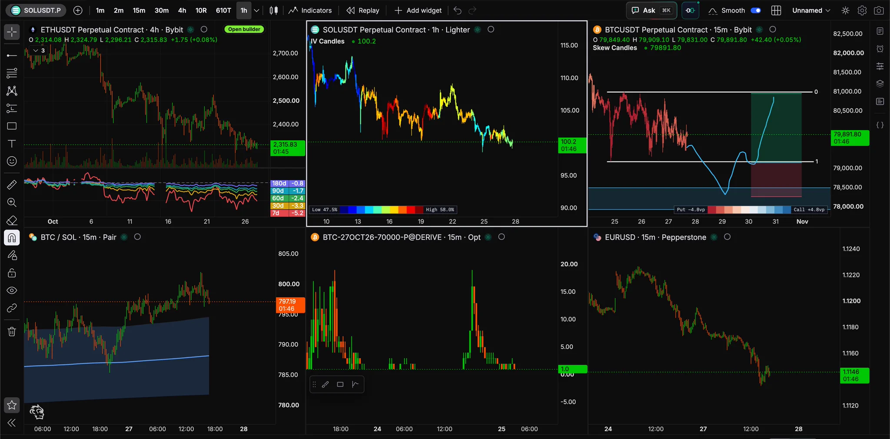Open chart settings gear
Viewport: 890px width, 439px height.
click(862, 10)
